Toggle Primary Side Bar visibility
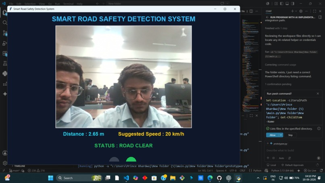Image resolution: width=325 pixels, height=183 pixels. pyautogui.click(x=281, y=4)
